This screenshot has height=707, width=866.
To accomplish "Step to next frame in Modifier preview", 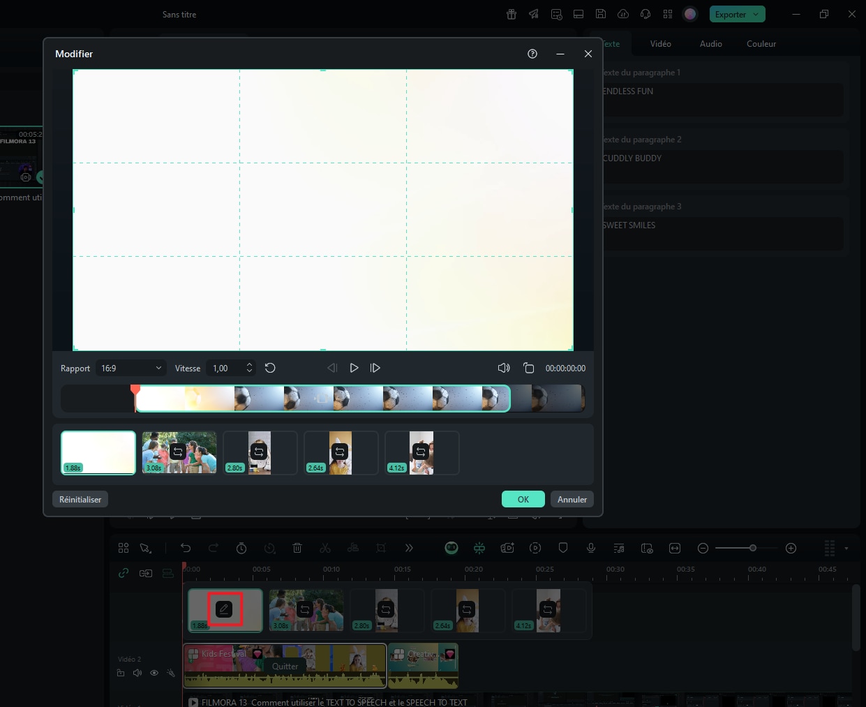I will coord(375,368).
